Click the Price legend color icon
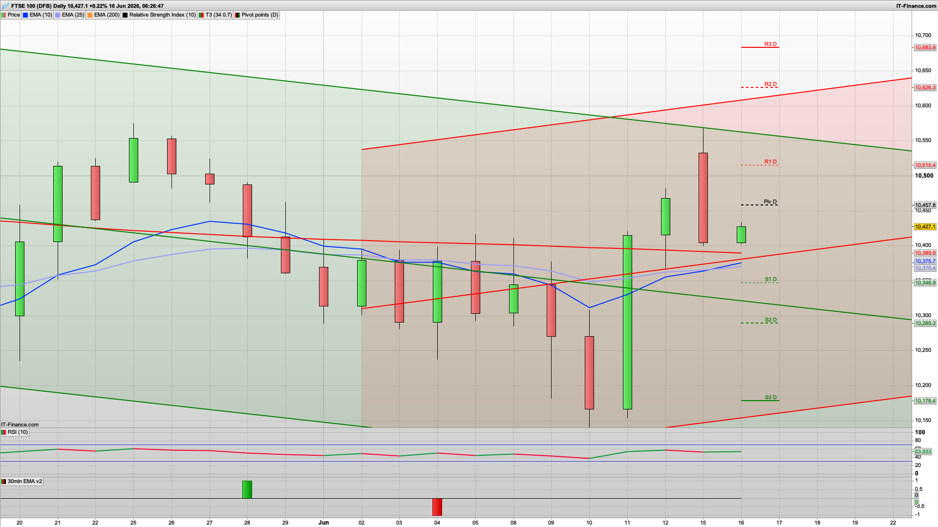Screen dimensions: 938x527 4,15
